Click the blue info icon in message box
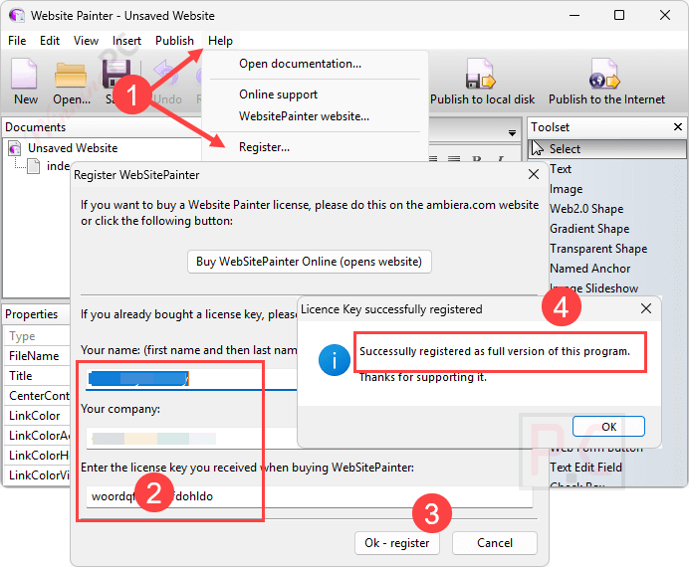This screenshot has width=689, height=567. [x=334, y=360]
